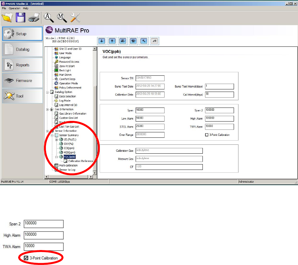Viewport: 298px width, 265px height.
Task: Select the Language tree item
Action: (65, 58)
